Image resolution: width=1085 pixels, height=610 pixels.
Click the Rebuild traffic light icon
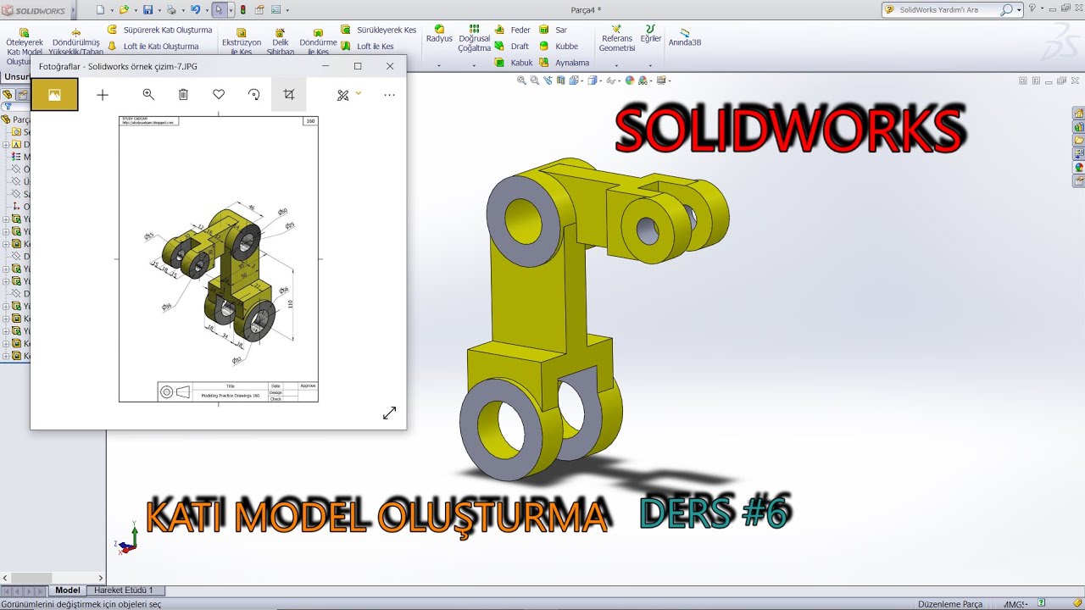(x=243, y=10)
